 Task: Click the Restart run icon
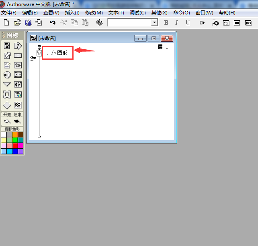point(202,22)
